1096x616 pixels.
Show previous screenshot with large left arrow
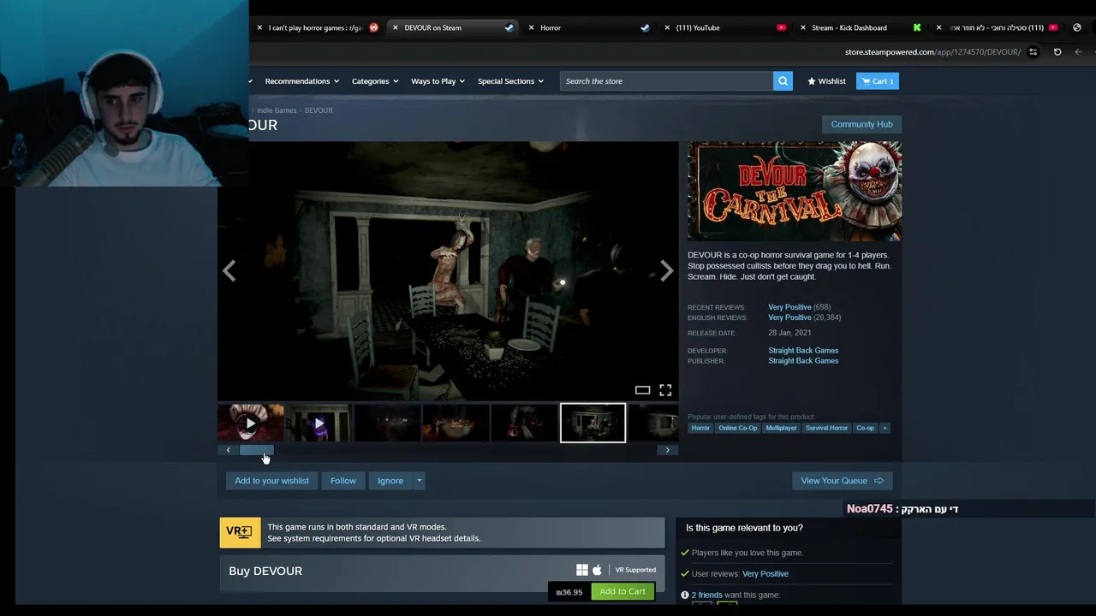click(x=229, y=271)
